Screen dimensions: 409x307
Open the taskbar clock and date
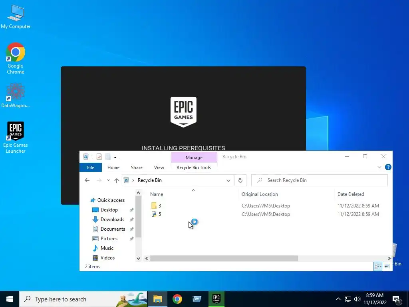(375, 299)
